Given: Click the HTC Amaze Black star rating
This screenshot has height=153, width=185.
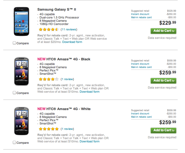Looking at the screenshot, I should tap(48, 79).
